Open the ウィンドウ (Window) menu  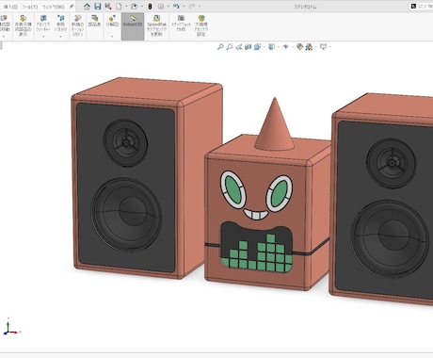coord(54,7)
